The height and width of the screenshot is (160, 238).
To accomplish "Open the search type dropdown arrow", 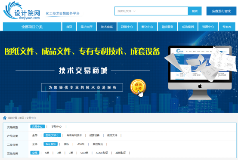I will [134, 11].
